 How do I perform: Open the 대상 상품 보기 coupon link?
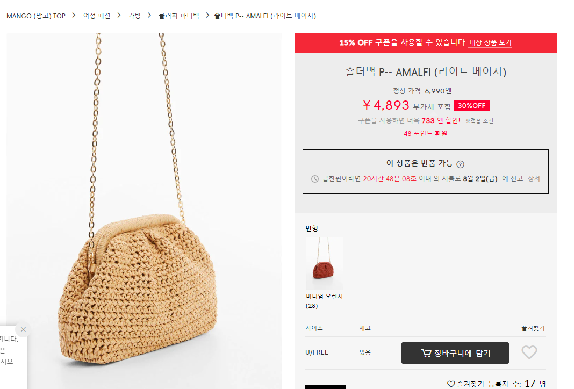tap(490, 42)
